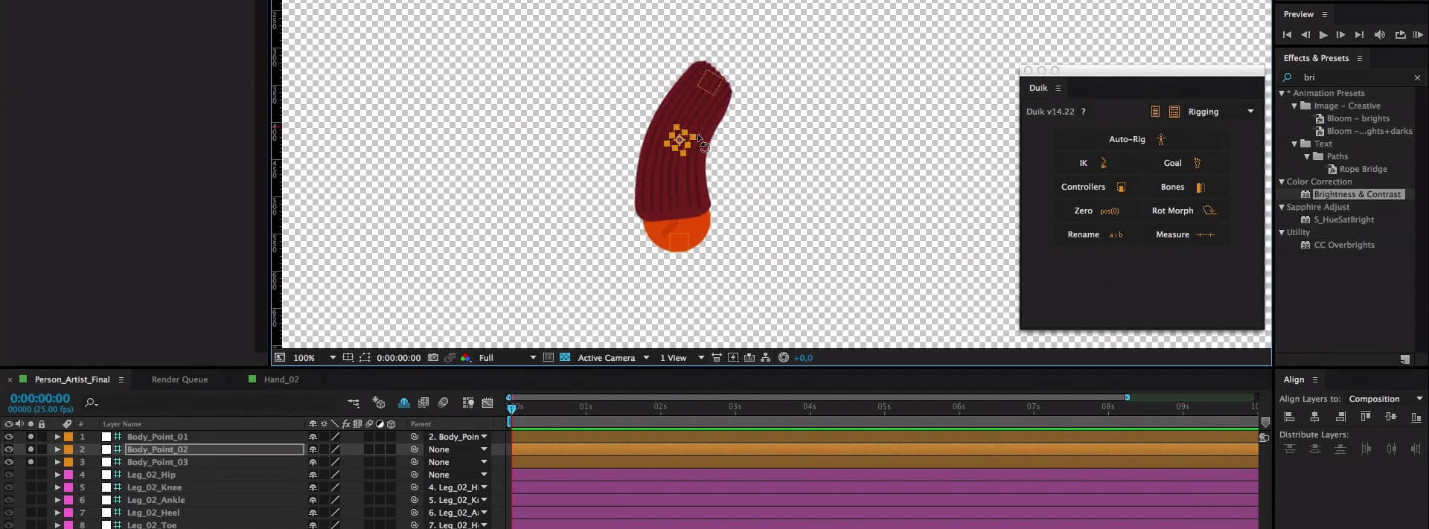The height and width of the screenshot is (529, 1429).
Task: Enable draft 3D in timeline
Action: [x=379, y=403]
